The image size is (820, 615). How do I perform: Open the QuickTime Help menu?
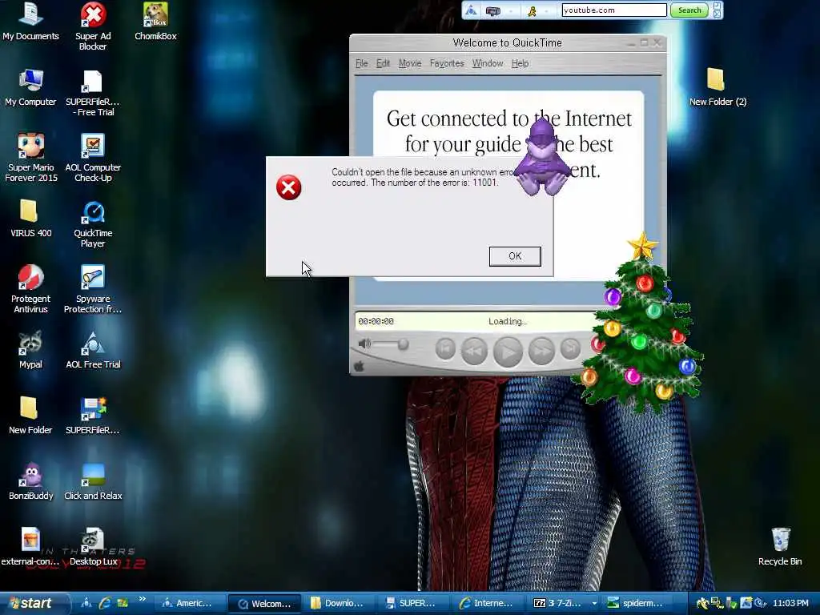(x=520, y=63)
